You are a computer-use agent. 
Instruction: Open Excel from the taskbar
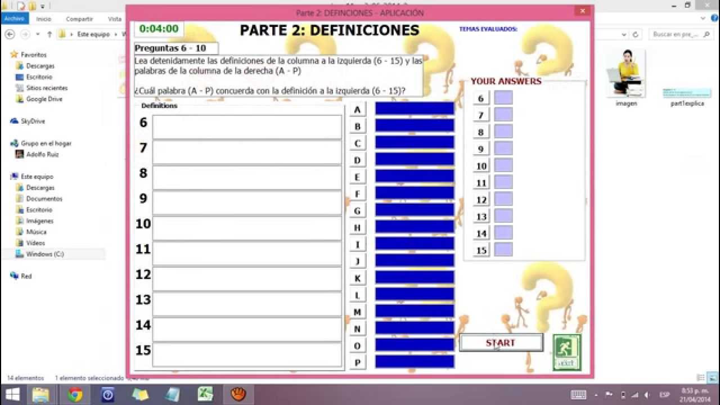pos(206,395)
